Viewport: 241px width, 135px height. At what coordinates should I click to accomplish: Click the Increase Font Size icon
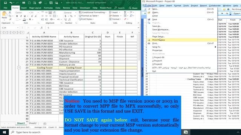point(32,16)
